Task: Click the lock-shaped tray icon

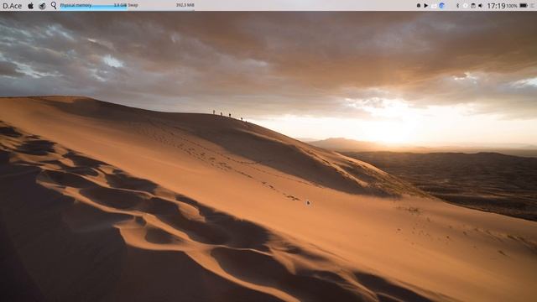Action: (x=418, y=6)
